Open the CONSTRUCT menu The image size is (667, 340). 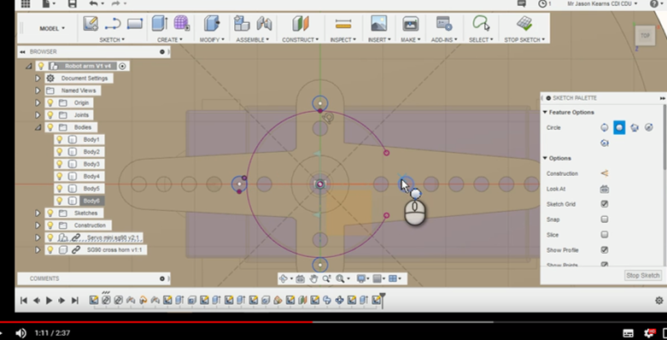pos(301,39)
